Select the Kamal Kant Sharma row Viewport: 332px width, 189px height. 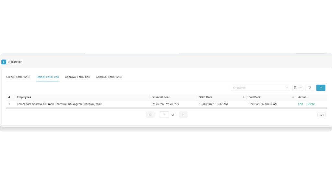58,104
